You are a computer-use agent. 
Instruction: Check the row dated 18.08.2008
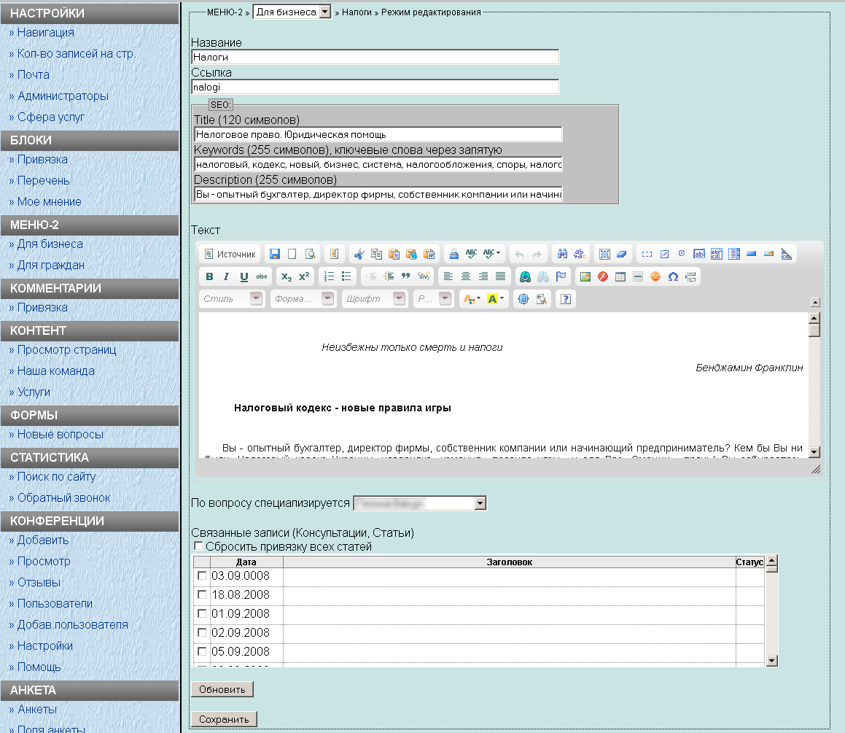[x=201, y=594]
